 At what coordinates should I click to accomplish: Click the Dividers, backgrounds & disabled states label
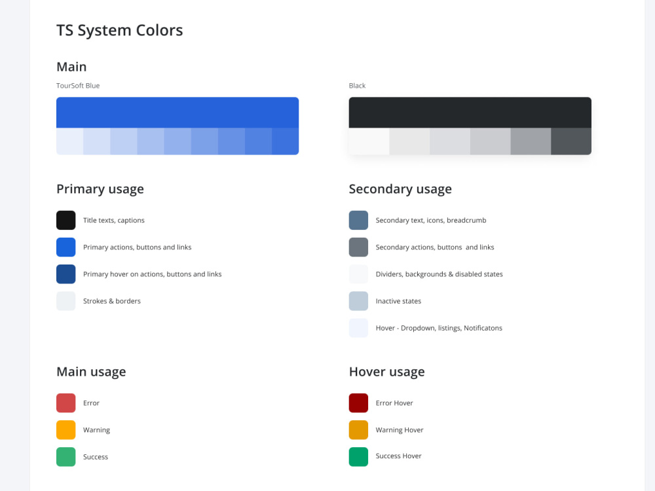pos(439,274)
